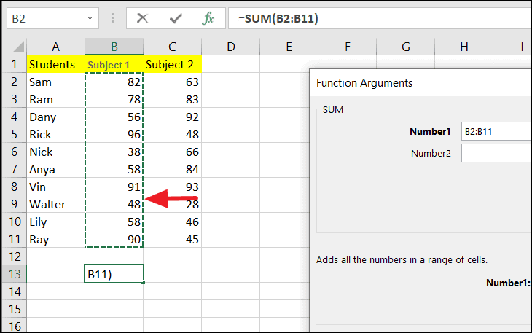Select Rick's Subject 1 score 96

[114, 135]
